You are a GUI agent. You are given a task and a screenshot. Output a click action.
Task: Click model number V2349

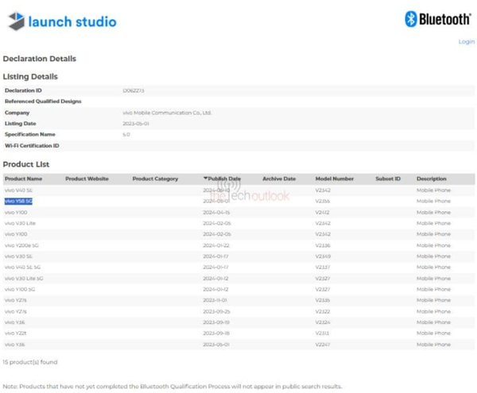(323, 256)
